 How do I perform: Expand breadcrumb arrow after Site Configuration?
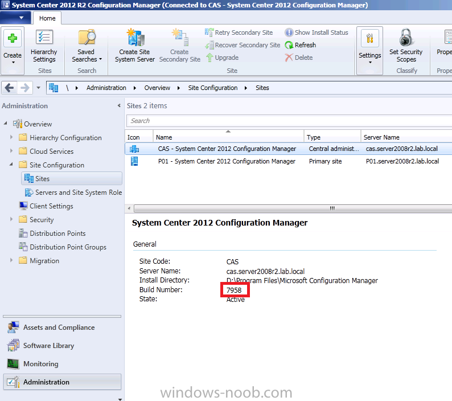pos(246,88)
